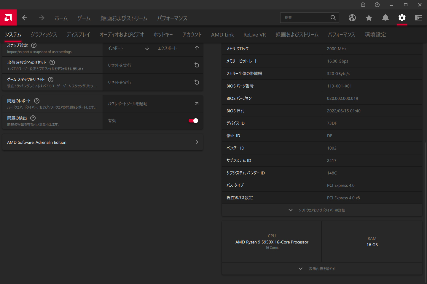
Task: Switch to the AMD Link tab
Action: coord(222,35)
